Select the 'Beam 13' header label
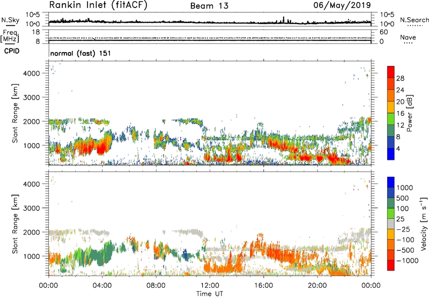Image resolution: width=429 pixels, height=297 pixels. click(x=209, y=6)
